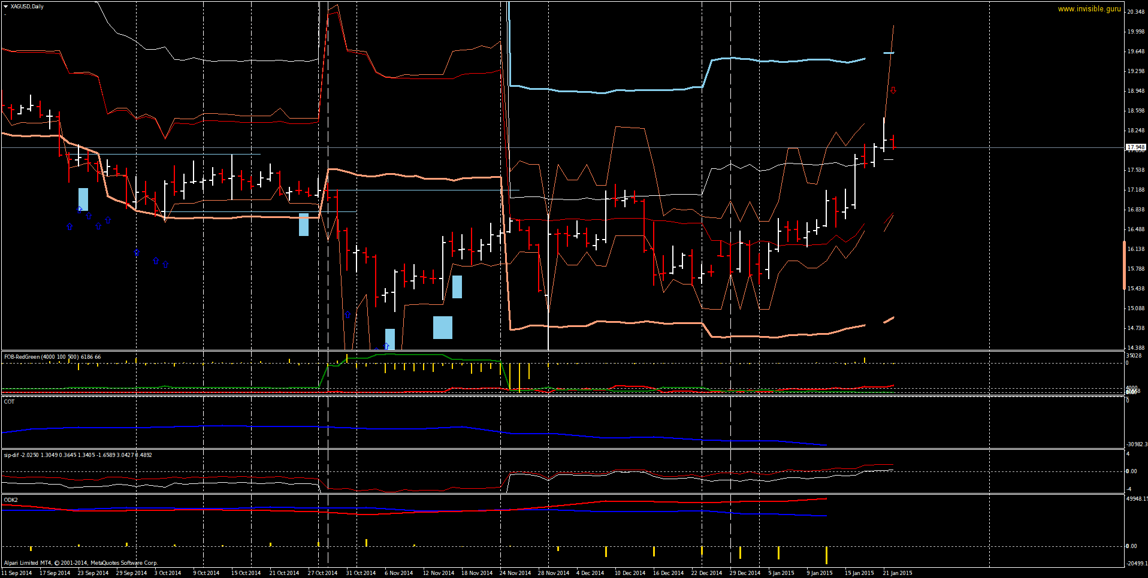Viewport: 1148px width, 578px height.
Task: Click the 17 Sep 2014 date label
Action: pos(55,573)
